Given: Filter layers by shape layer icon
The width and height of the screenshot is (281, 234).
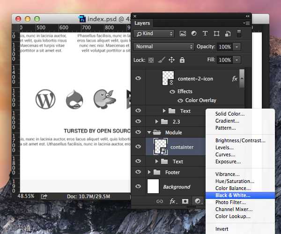Looking at the screenshot, I should 216,34.
